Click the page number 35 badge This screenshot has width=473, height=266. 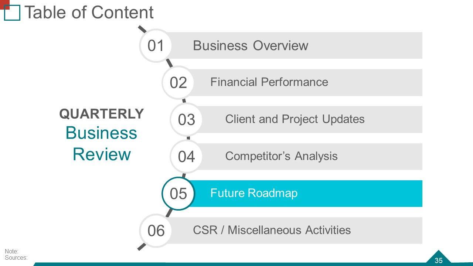pyautogui.click(x=439, y=260)
